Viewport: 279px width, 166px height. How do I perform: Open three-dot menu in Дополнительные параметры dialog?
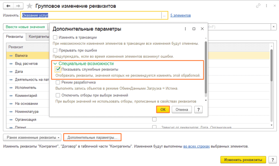click(185, 29)
